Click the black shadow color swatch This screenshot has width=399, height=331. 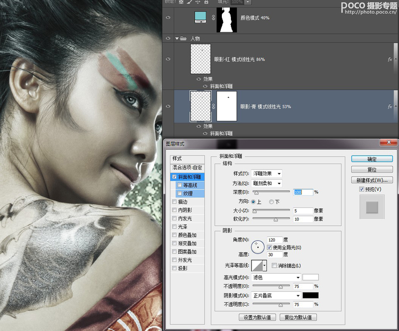click(x=311, y=295)
